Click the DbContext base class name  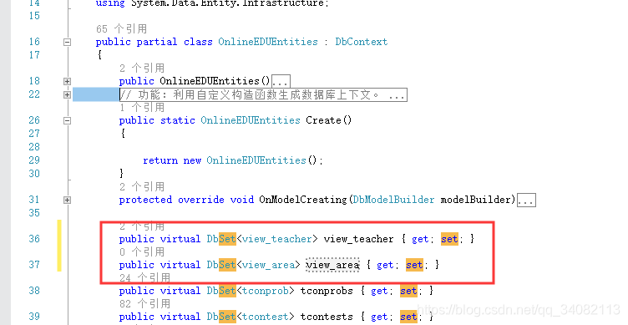(x=362, y=42)
